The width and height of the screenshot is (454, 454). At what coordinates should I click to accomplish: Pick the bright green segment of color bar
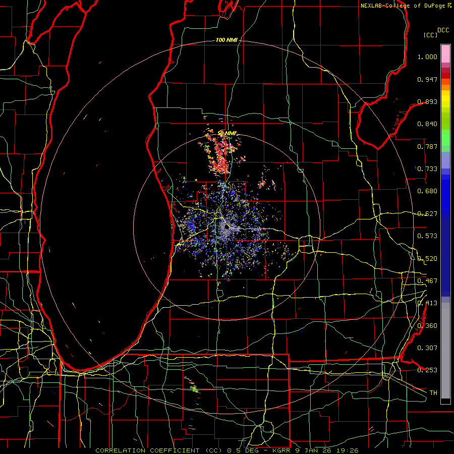pyautogui.click(x=445, y=138)
